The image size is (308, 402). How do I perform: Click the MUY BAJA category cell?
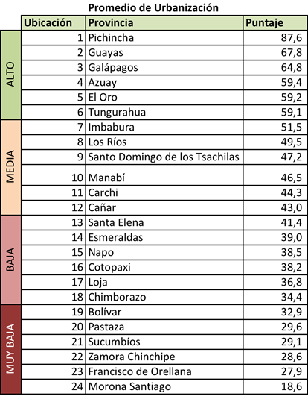pyautogui.click(x=10, y=349)
